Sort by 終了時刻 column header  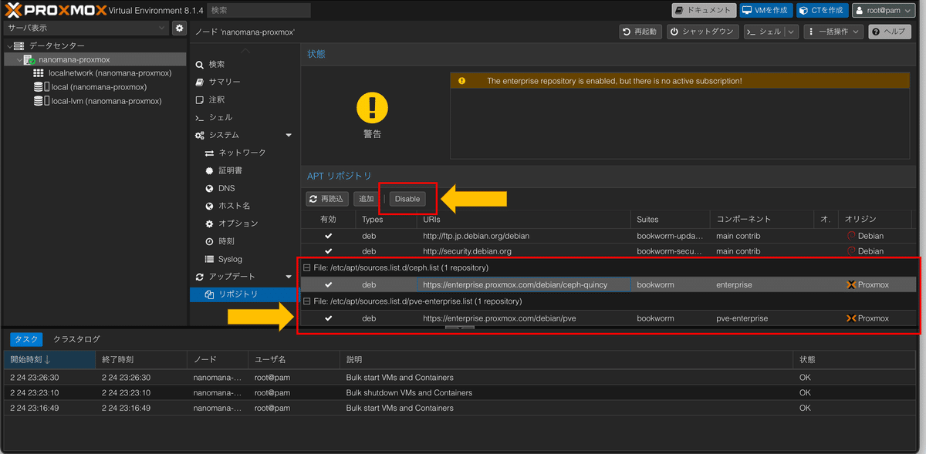click(140, 360)
